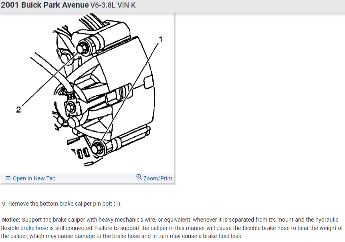Click the Zoom/Print magnifier icon
Screen dimensions: 345x242
coord(139,177)
